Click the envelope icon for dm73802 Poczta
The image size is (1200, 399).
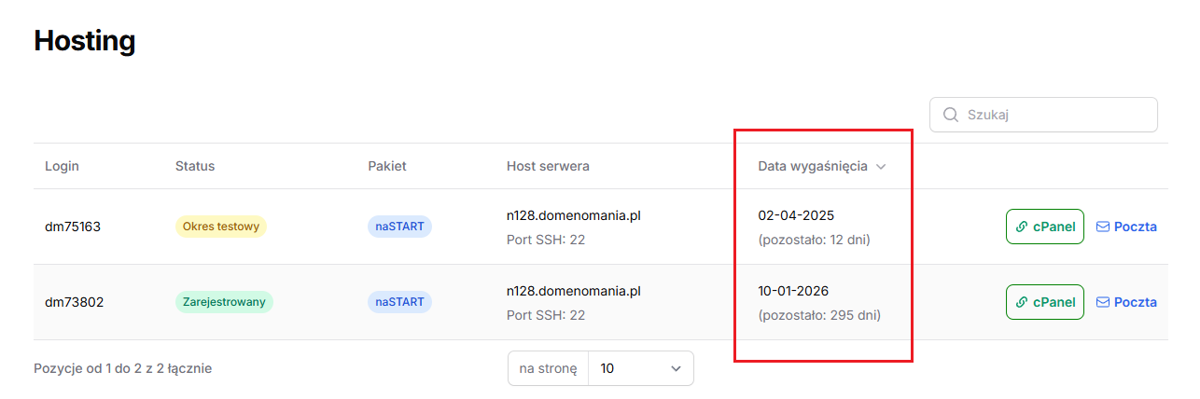coord(1103,302)
